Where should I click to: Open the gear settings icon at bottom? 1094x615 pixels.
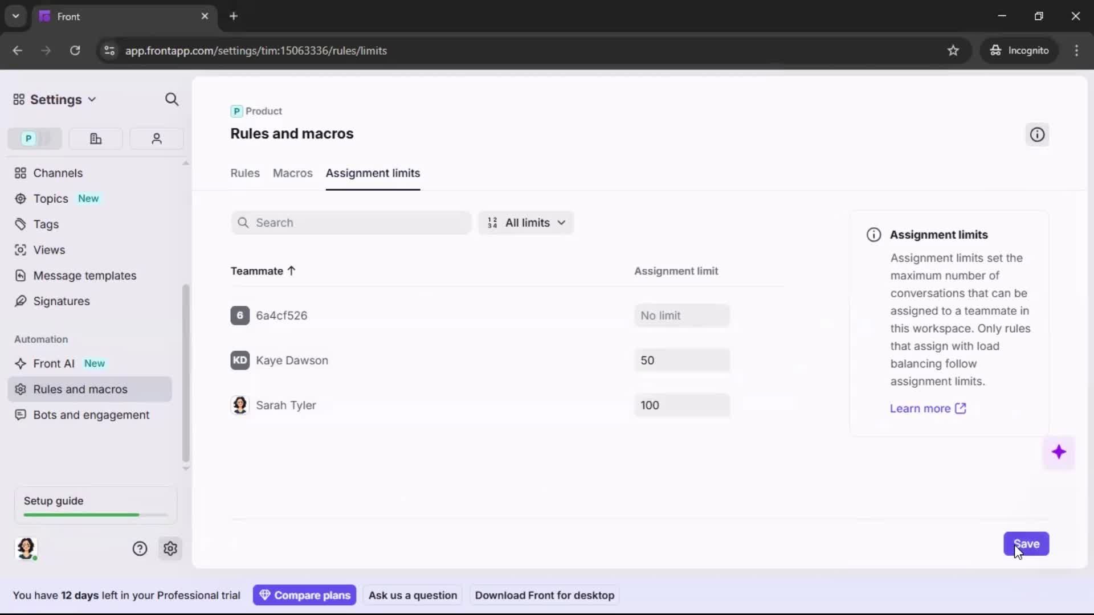click(x=170, y=548)
